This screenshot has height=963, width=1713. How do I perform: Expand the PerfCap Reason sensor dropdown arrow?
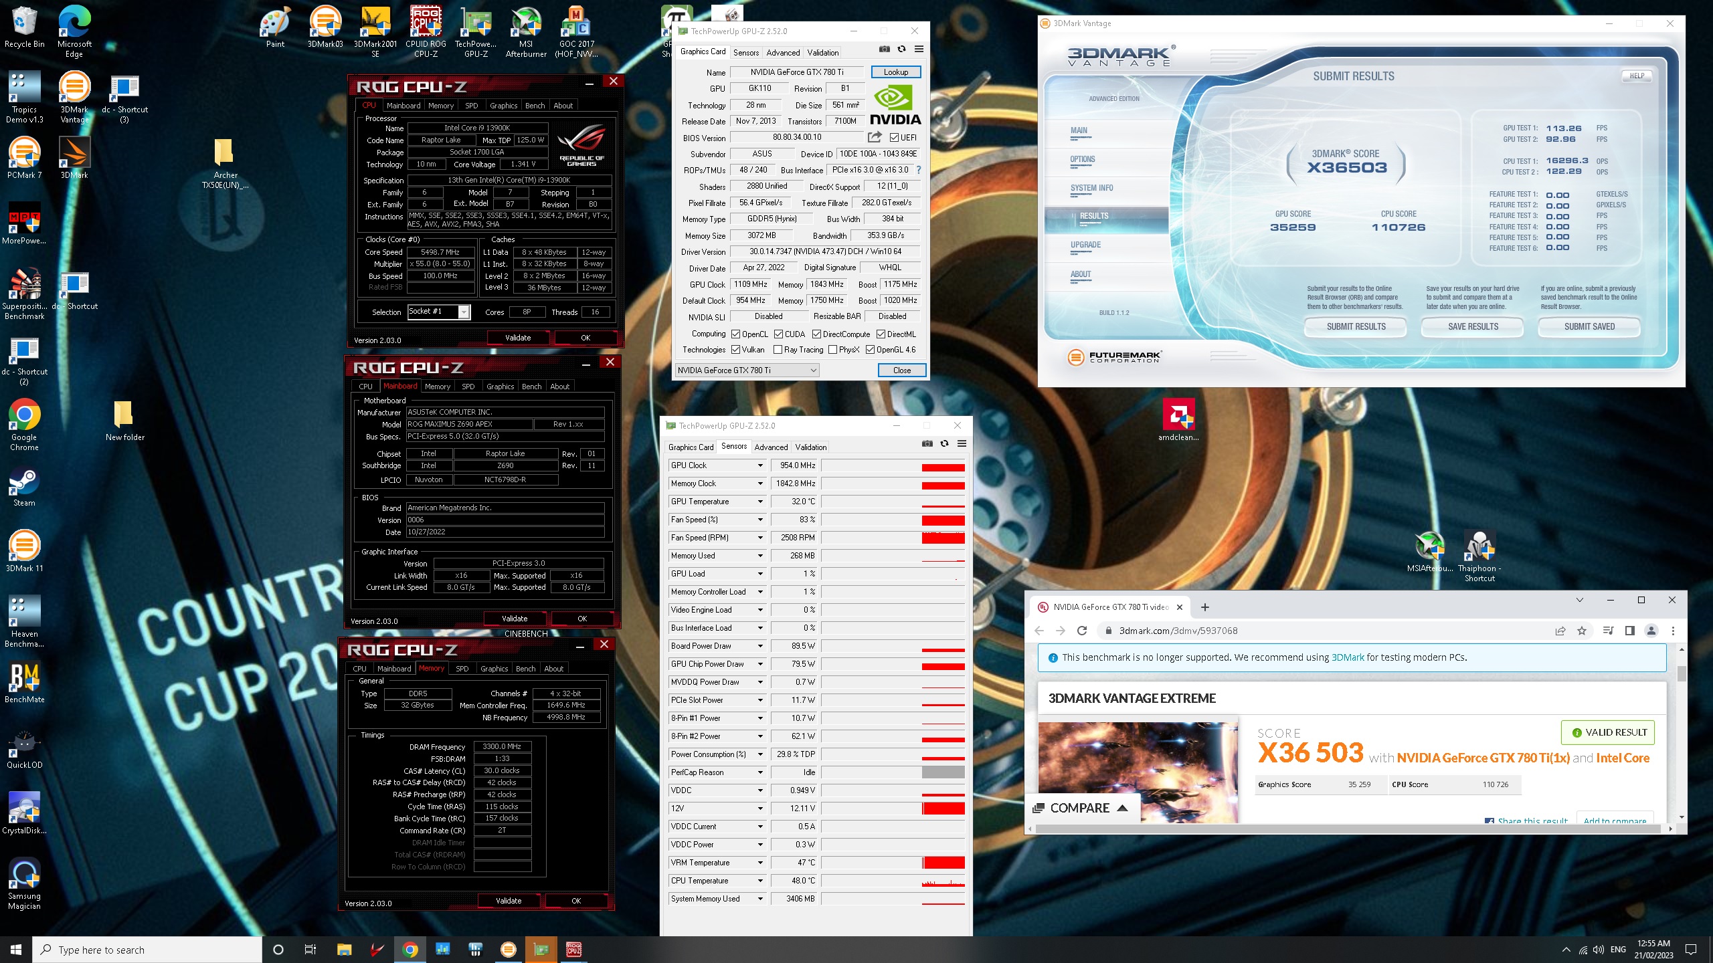[760, 772]
